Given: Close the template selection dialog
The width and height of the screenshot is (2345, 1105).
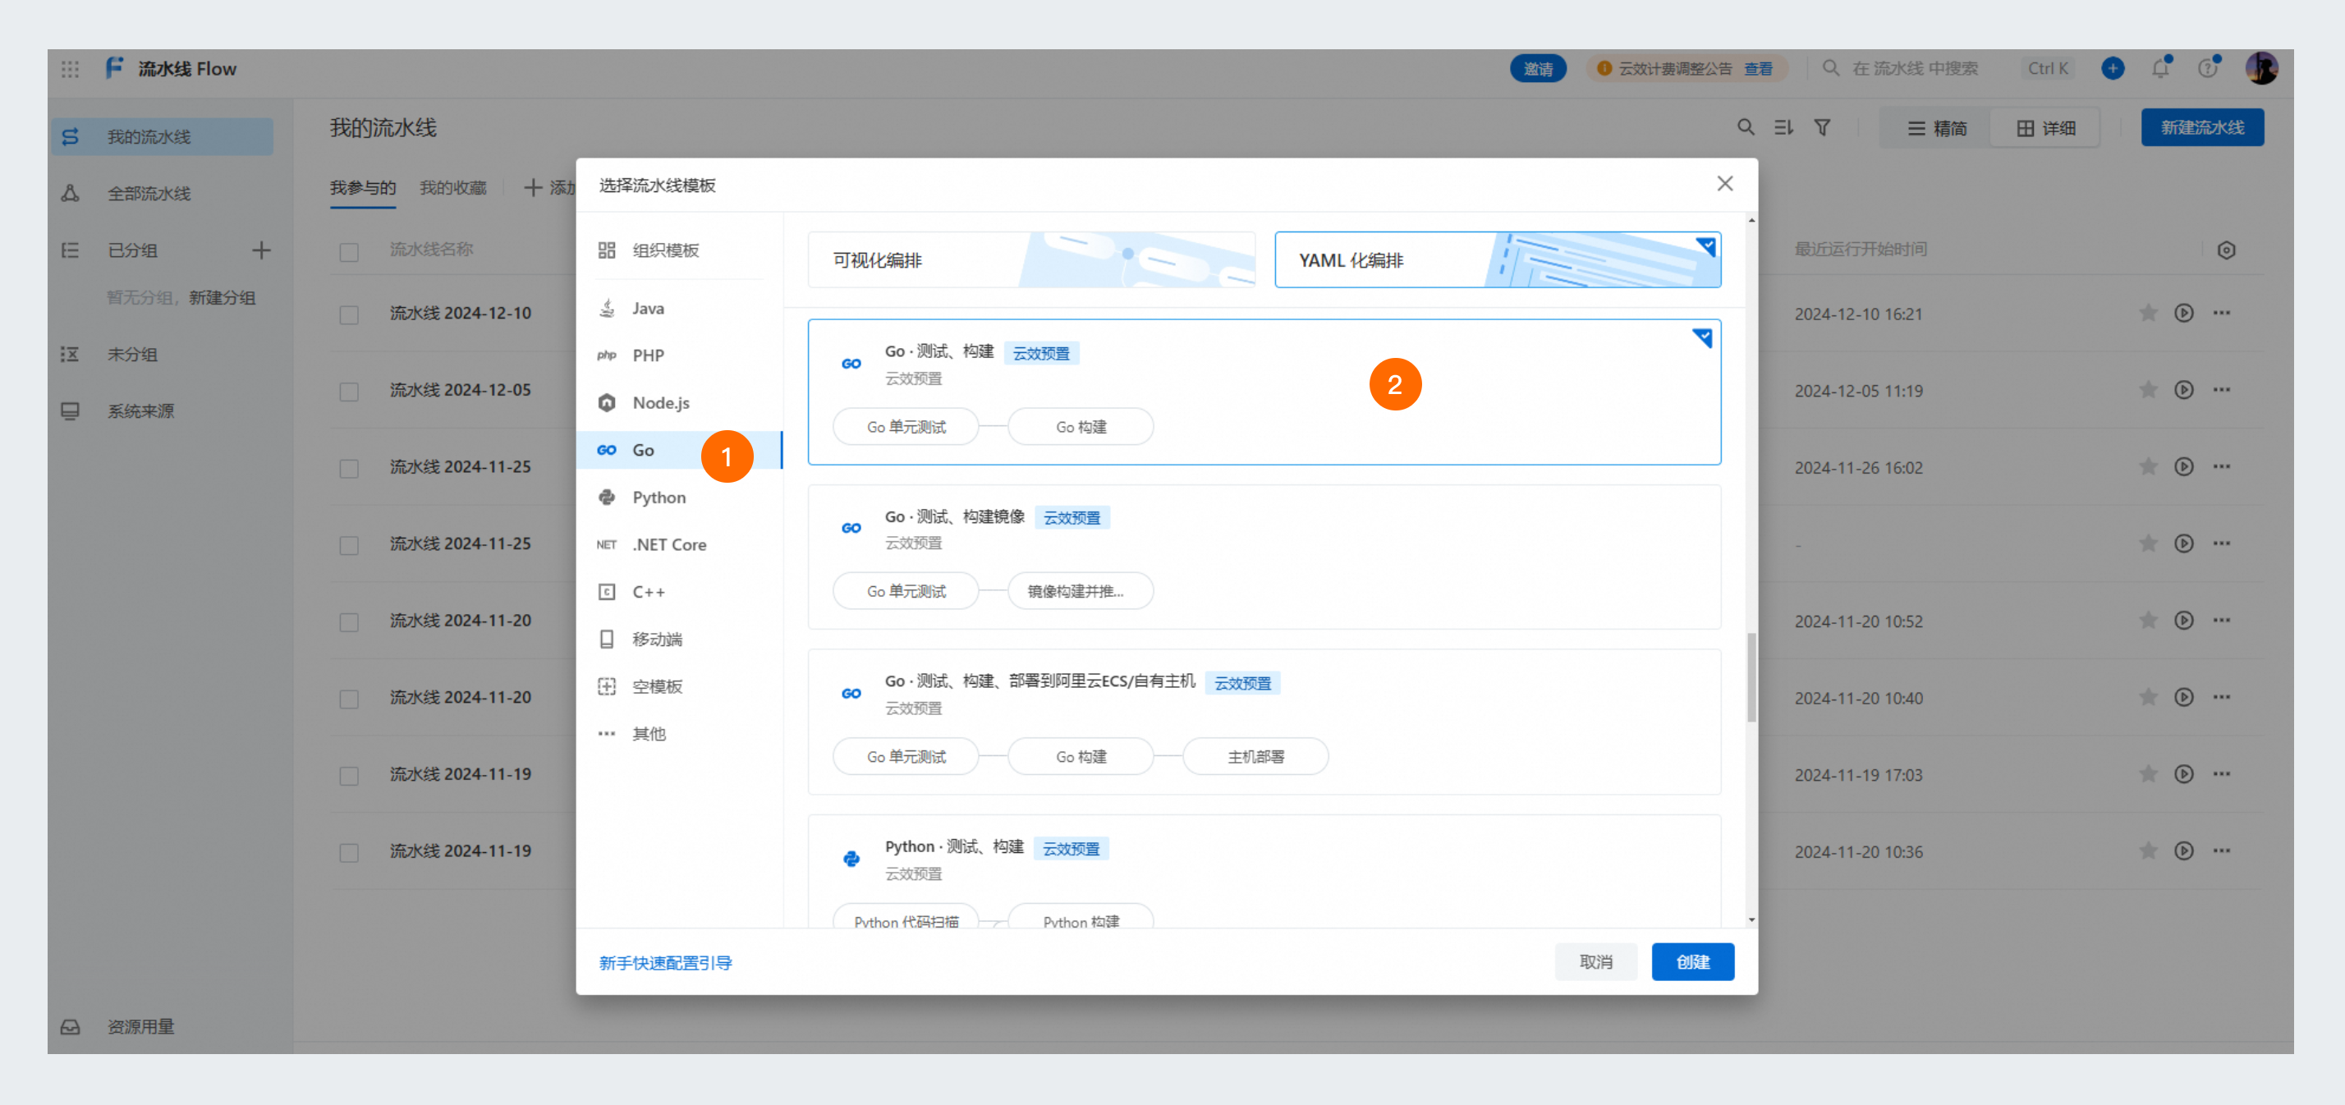Looking at the screenshot, I should point(1724,184).
